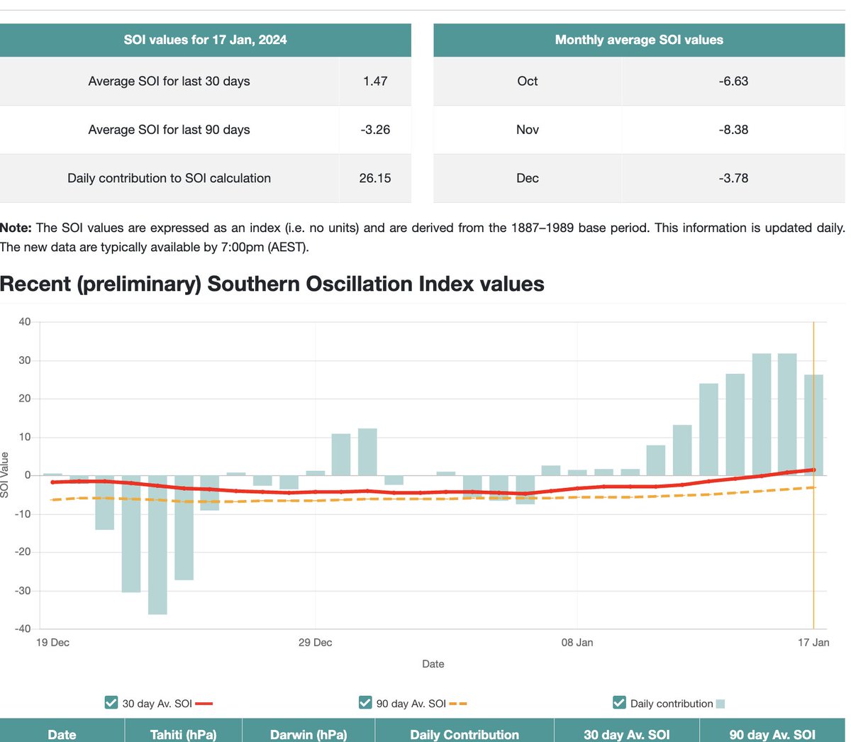Select the 26.15 value cell
The height and width of the screenshot is (742, 851).
point(375,178)
